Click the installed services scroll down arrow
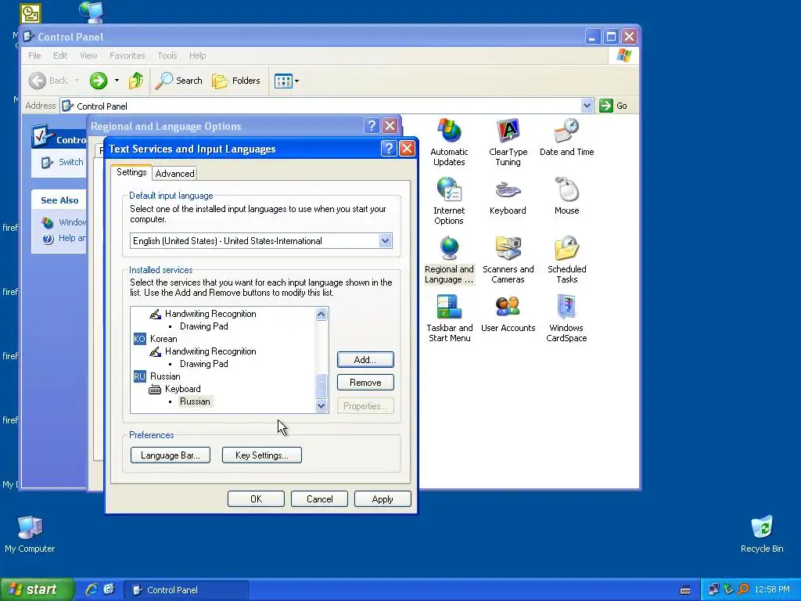The image size is (801, 601). click(x=321, y=406)
